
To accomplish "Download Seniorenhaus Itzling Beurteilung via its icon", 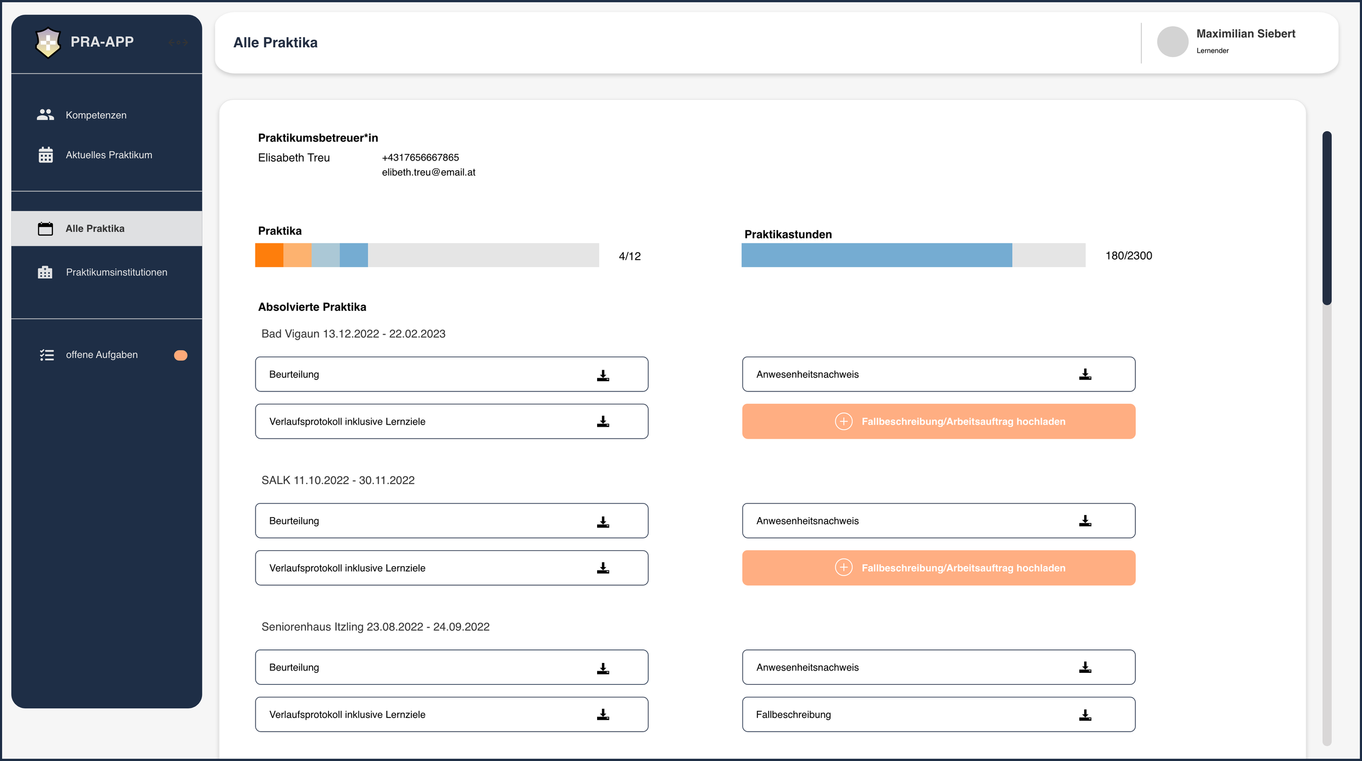I will 603,668.
